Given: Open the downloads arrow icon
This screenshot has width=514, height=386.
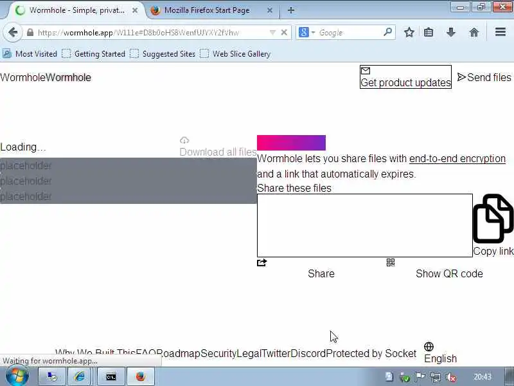Looking at the screenshot, I should [x=451, y=32].
